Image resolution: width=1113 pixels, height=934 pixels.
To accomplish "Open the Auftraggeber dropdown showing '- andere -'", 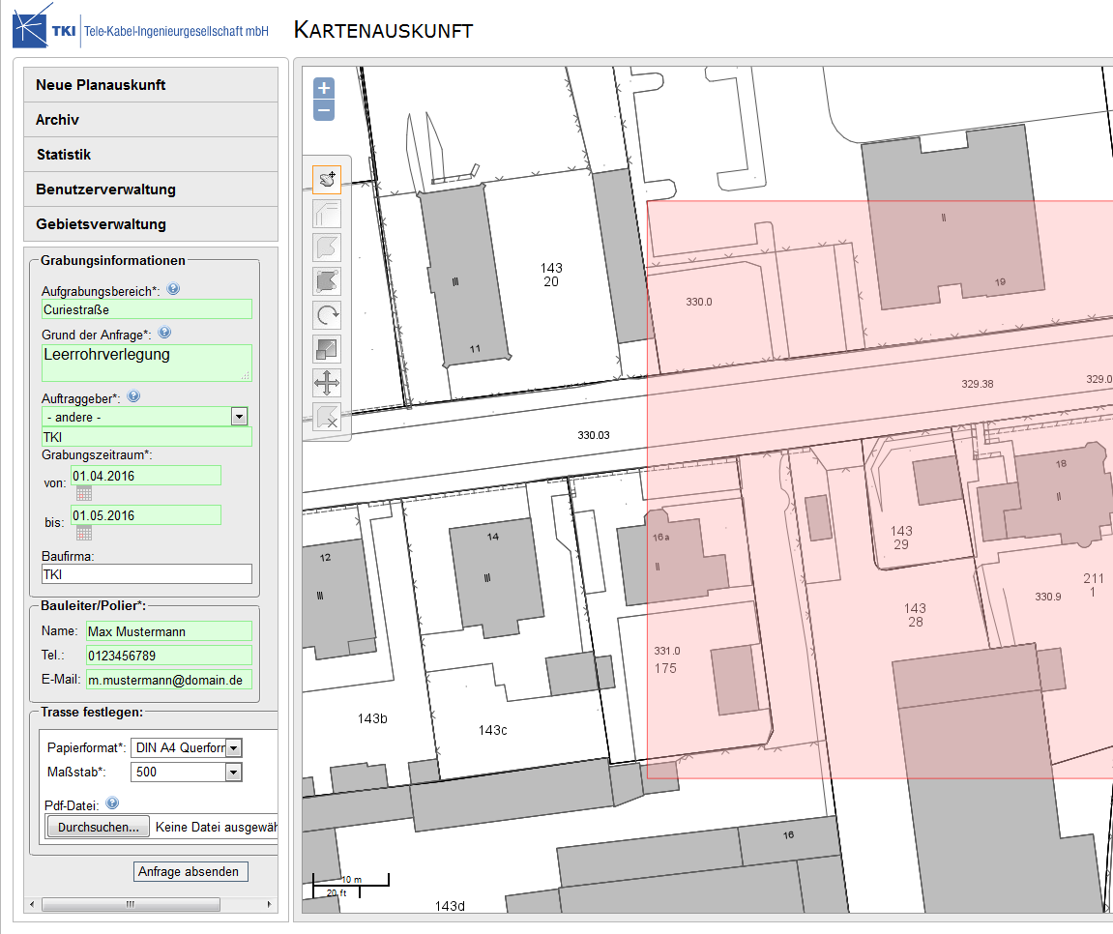I will 239,417.
